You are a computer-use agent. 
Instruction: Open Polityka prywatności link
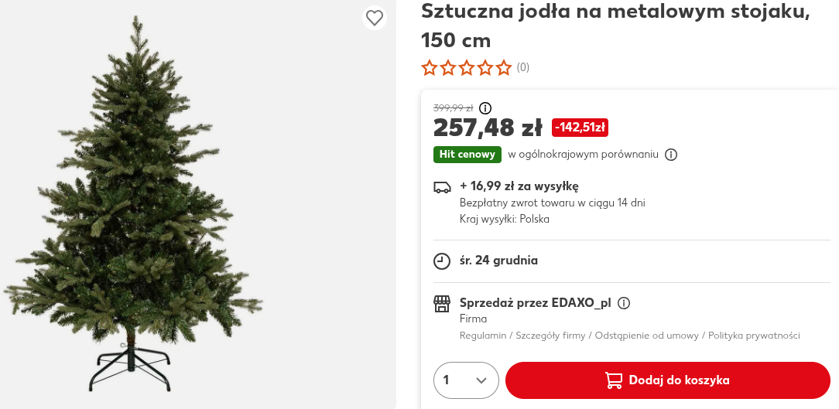coord(754,336)
